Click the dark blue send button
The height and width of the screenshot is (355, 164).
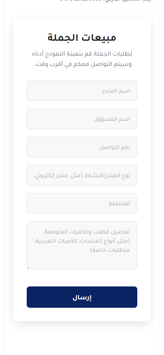pyautogui.click(x=82, y=297)
